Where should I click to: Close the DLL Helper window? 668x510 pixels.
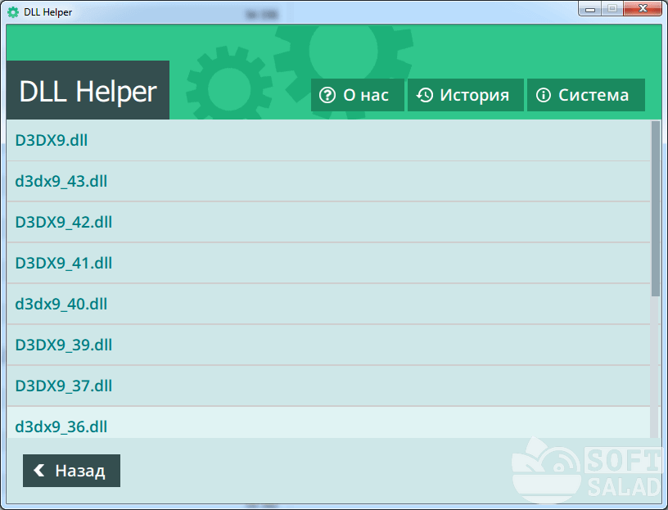click(x=643, y=8)
